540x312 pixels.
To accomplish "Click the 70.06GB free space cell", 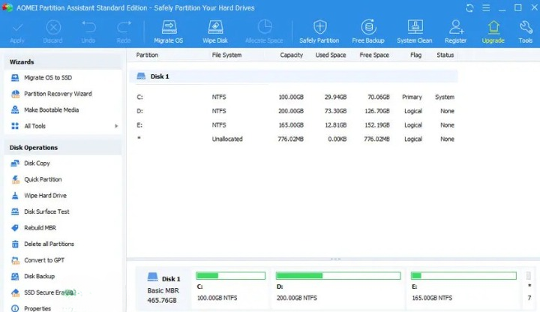I will tap(379, 97).
